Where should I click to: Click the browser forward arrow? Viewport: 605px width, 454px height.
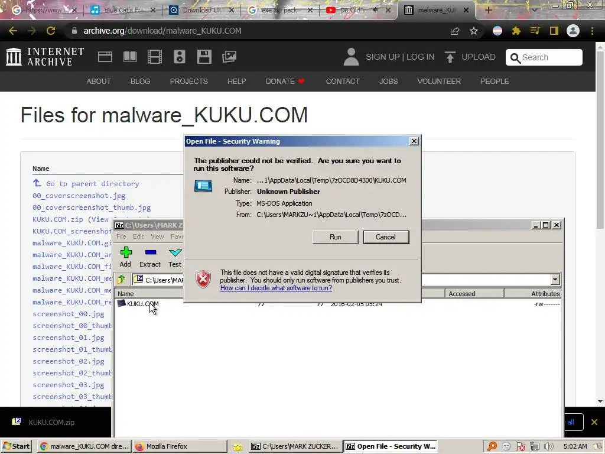pyautogui.click(x=32, y=31)
